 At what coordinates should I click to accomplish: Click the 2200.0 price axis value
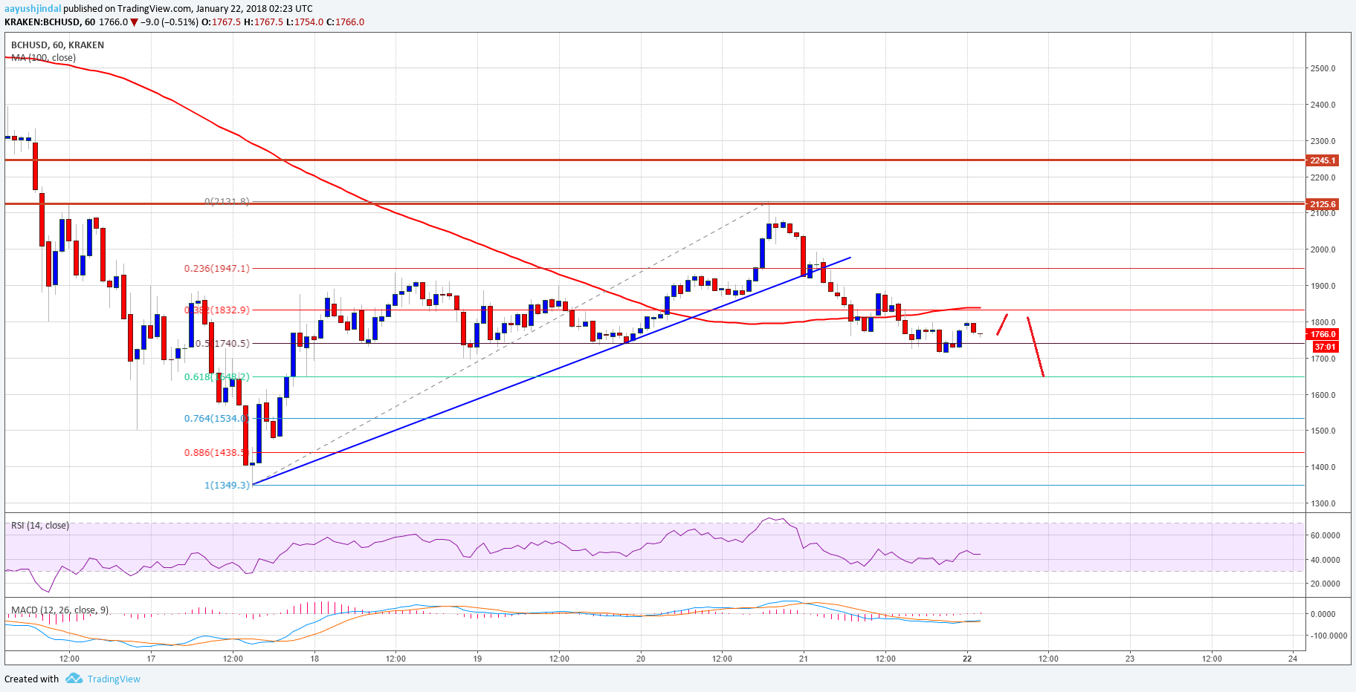[x=1323, y=177]
